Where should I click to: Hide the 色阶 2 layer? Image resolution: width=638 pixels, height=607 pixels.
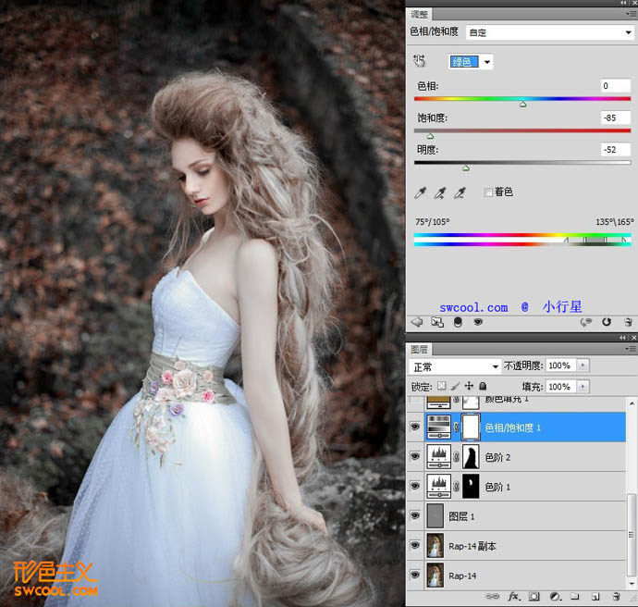(x=415, y=456)
